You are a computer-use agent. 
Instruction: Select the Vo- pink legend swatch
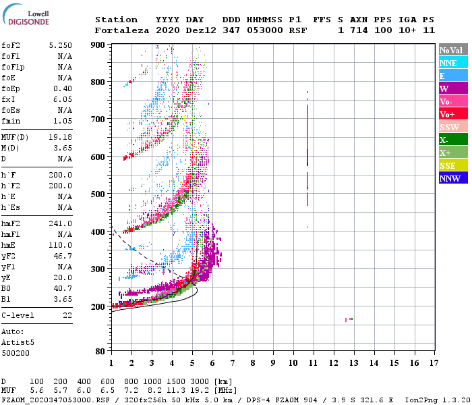[x=453, y=101]
